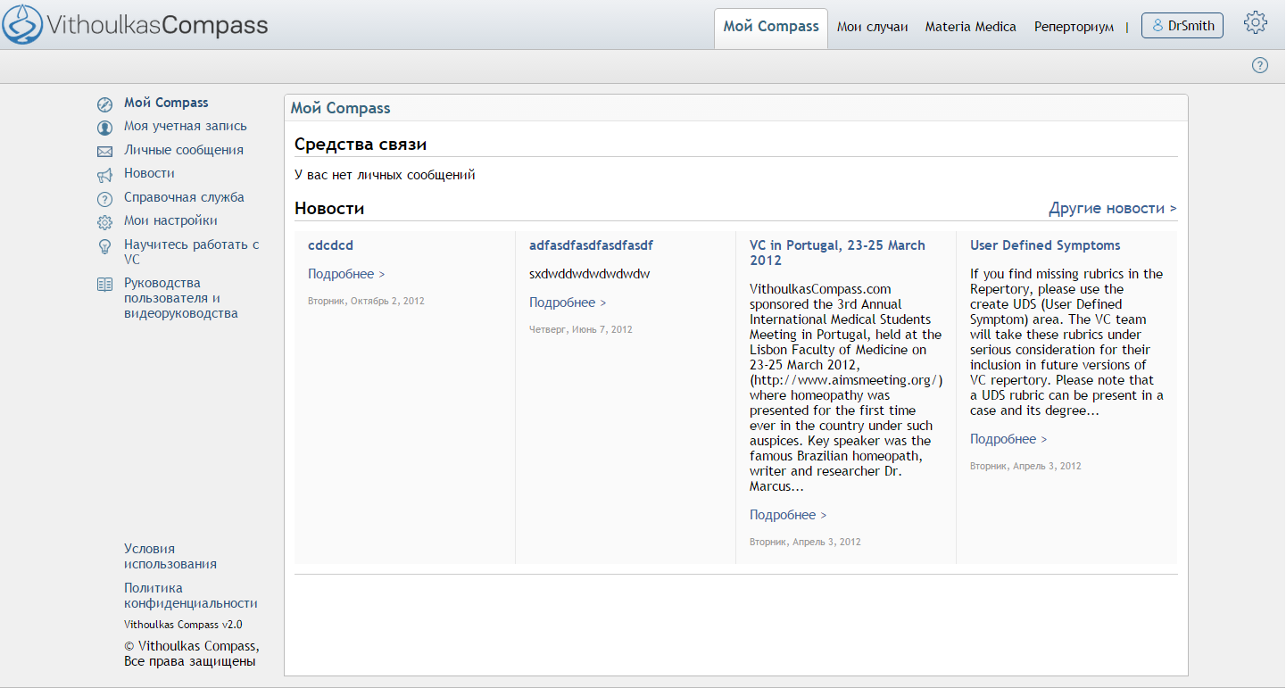Click the Vithoulkas Compass v2.0 version text

183,625
